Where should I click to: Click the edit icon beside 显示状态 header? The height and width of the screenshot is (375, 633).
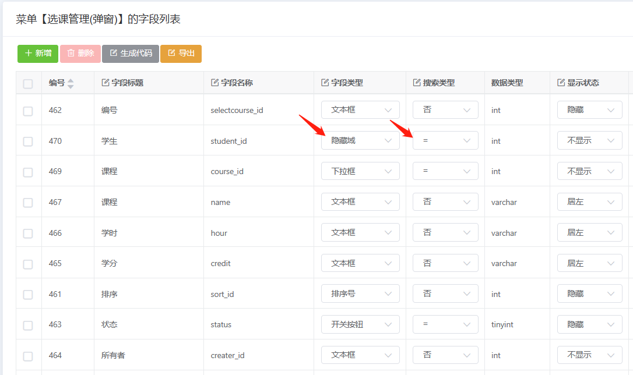point(561,83)
